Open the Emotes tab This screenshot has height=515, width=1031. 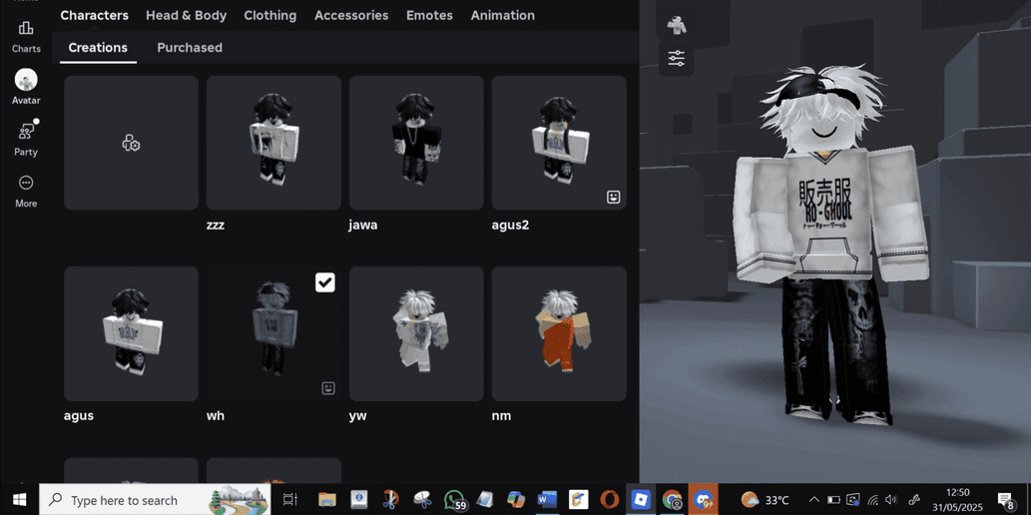(429, 15)
